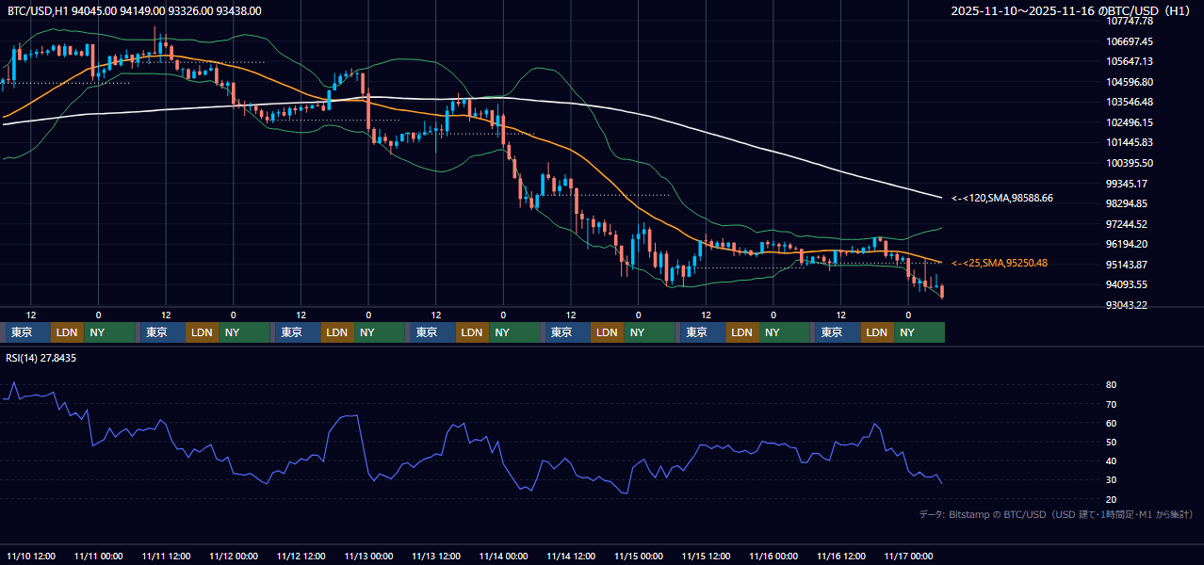Image resolution: width=1204 pixels, height=565 pixels.
Task: Click the RSI scale value 60
Action: click(1112, 423)
